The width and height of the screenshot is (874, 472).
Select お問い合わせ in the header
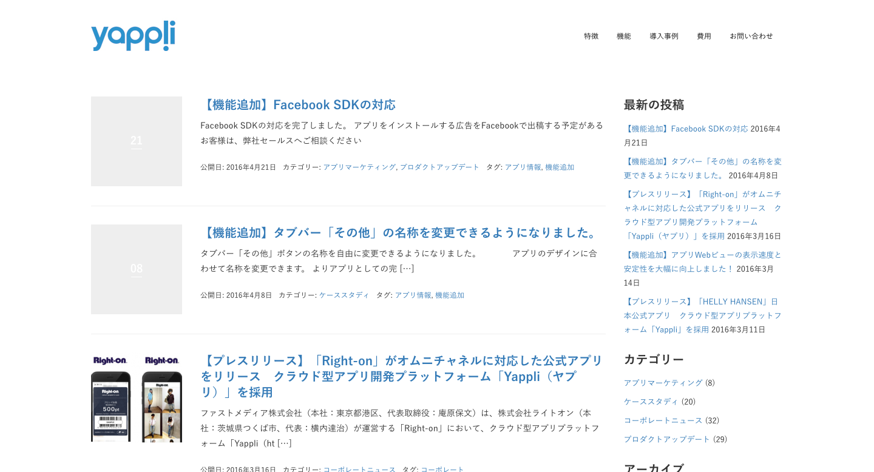pos(751,36)
